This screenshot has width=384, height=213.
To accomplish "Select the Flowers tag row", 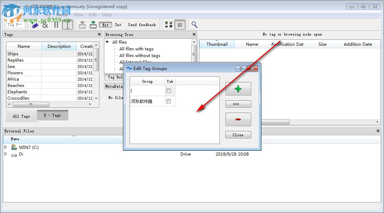I will click(x=50, y=73).
